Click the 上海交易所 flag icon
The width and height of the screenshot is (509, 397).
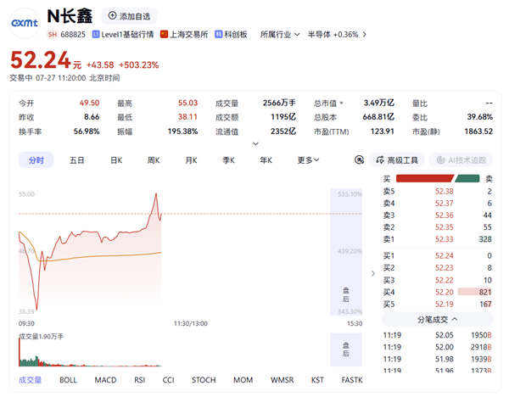pos(165,34)
